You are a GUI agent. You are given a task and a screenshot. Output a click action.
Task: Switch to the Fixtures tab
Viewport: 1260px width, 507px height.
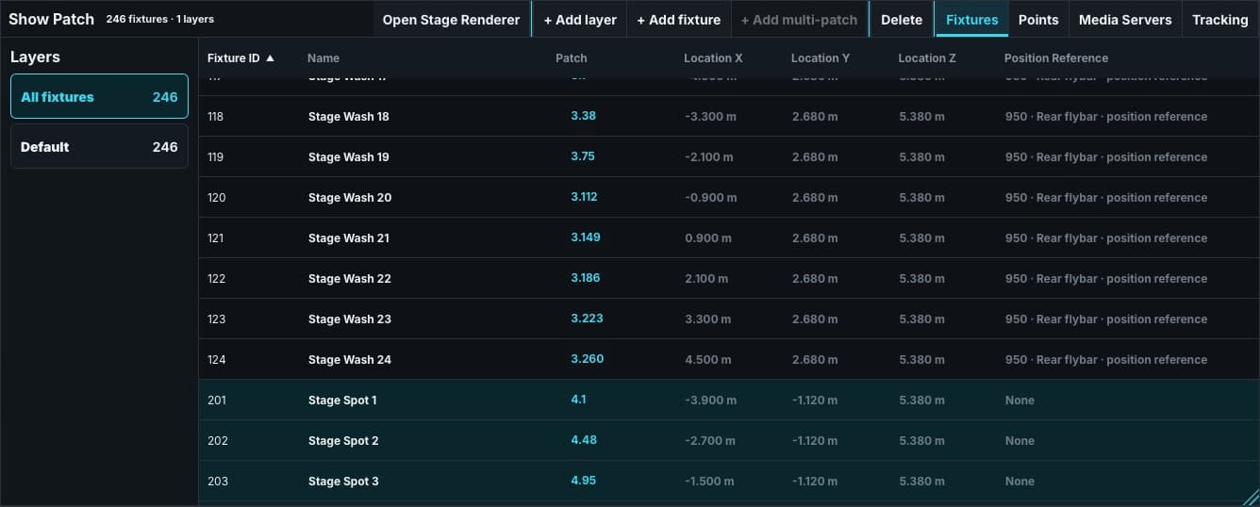point(971,20)
